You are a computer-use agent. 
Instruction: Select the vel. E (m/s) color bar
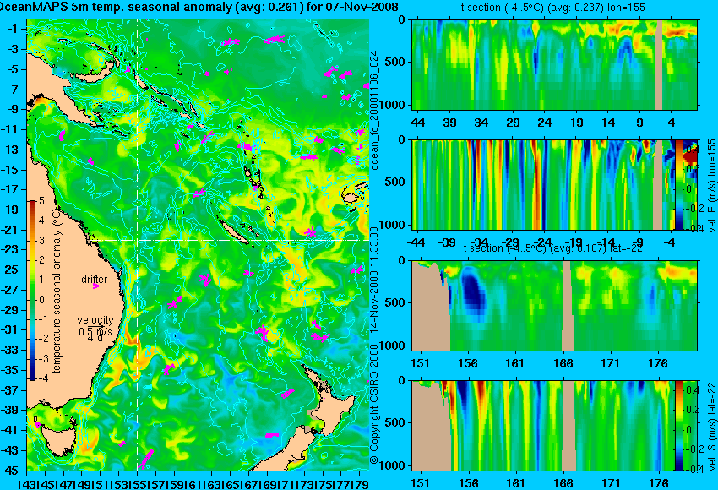[x=678, y=184]
